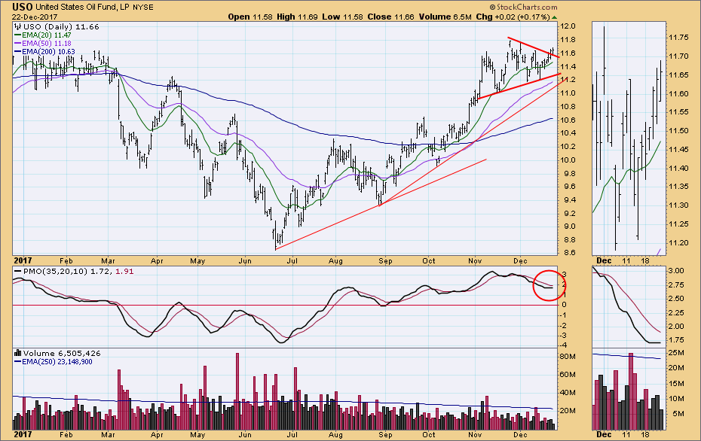Click the NYSE exchange label
Screen dimensions: 701x441
142,8
